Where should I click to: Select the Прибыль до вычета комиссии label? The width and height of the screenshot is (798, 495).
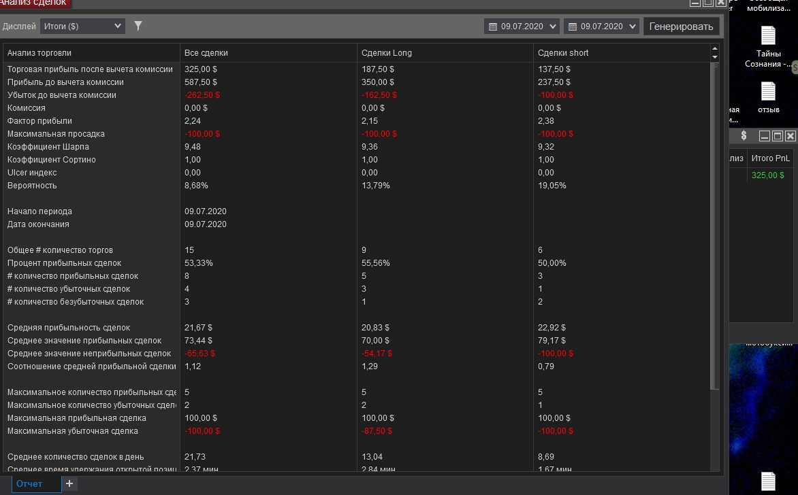coord(65,82)
